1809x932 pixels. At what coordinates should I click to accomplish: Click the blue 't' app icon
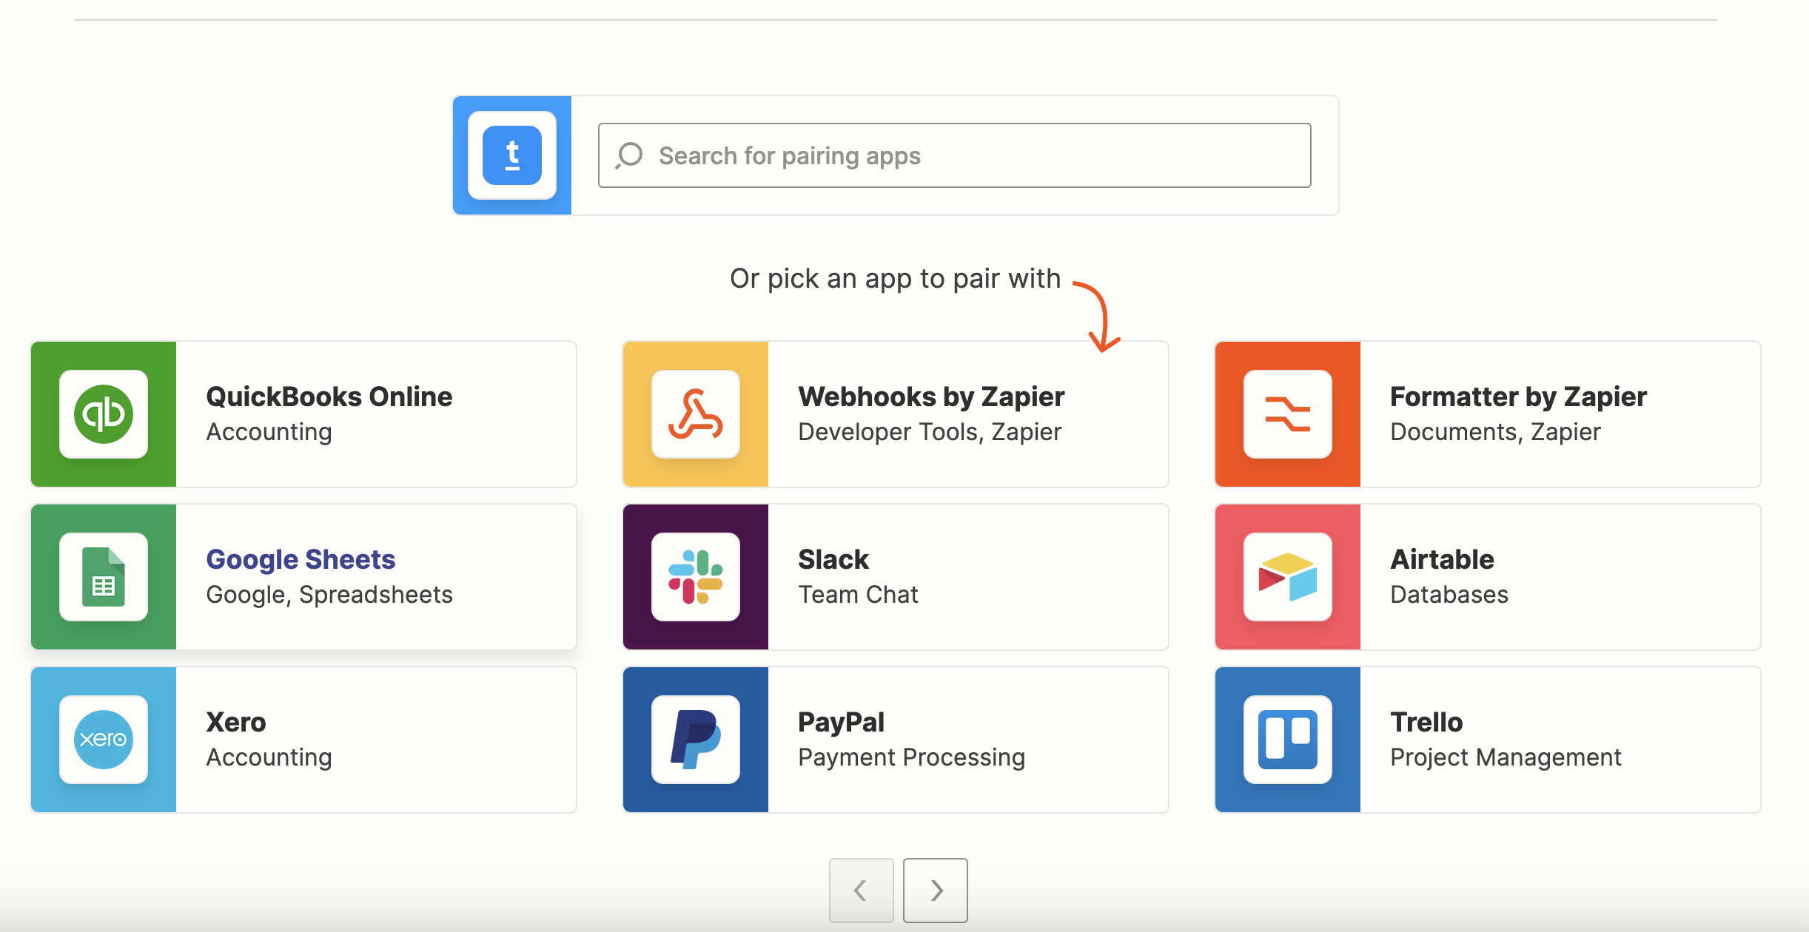point(512,155)
